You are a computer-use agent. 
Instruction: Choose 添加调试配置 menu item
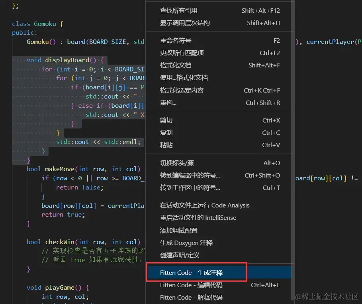pos(219,231)
